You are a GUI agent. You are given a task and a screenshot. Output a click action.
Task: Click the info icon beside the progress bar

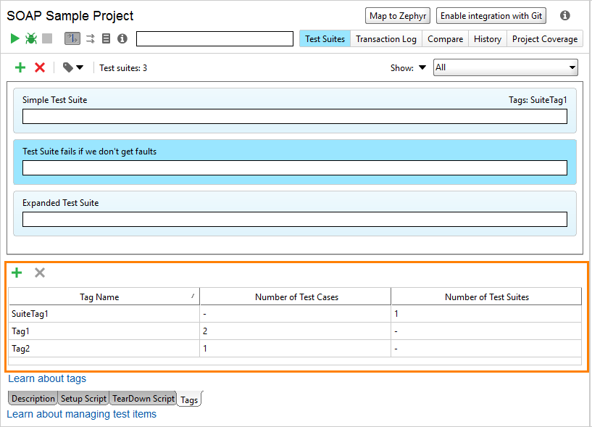point(122,38)
